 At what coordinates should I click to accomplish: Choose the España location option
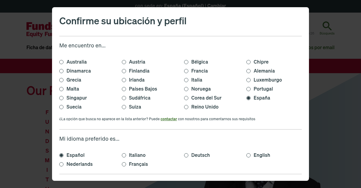click(x=248, y=98)
